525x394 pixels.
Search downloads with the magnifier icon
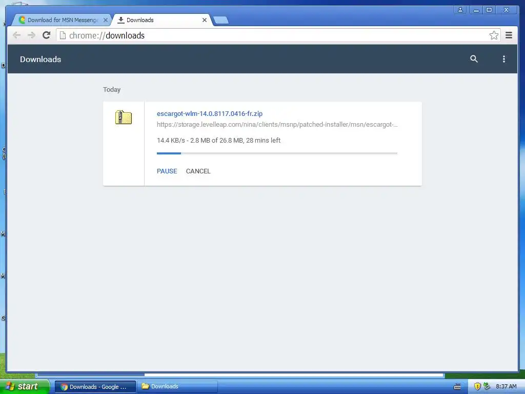(x=474, y=59)
